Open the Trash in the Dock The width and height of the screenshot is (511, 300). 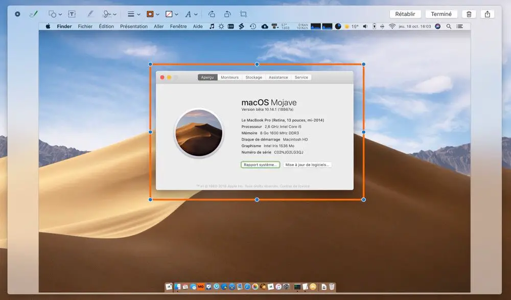332,287
